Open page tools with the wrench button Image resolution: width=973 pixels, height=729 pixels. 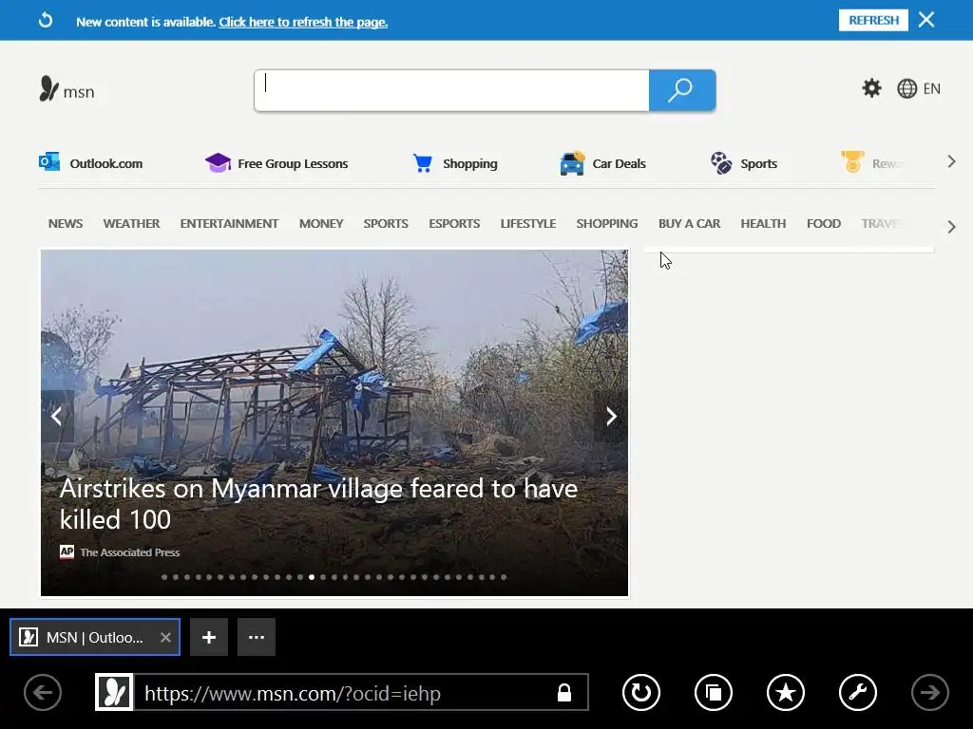(858, 692)
